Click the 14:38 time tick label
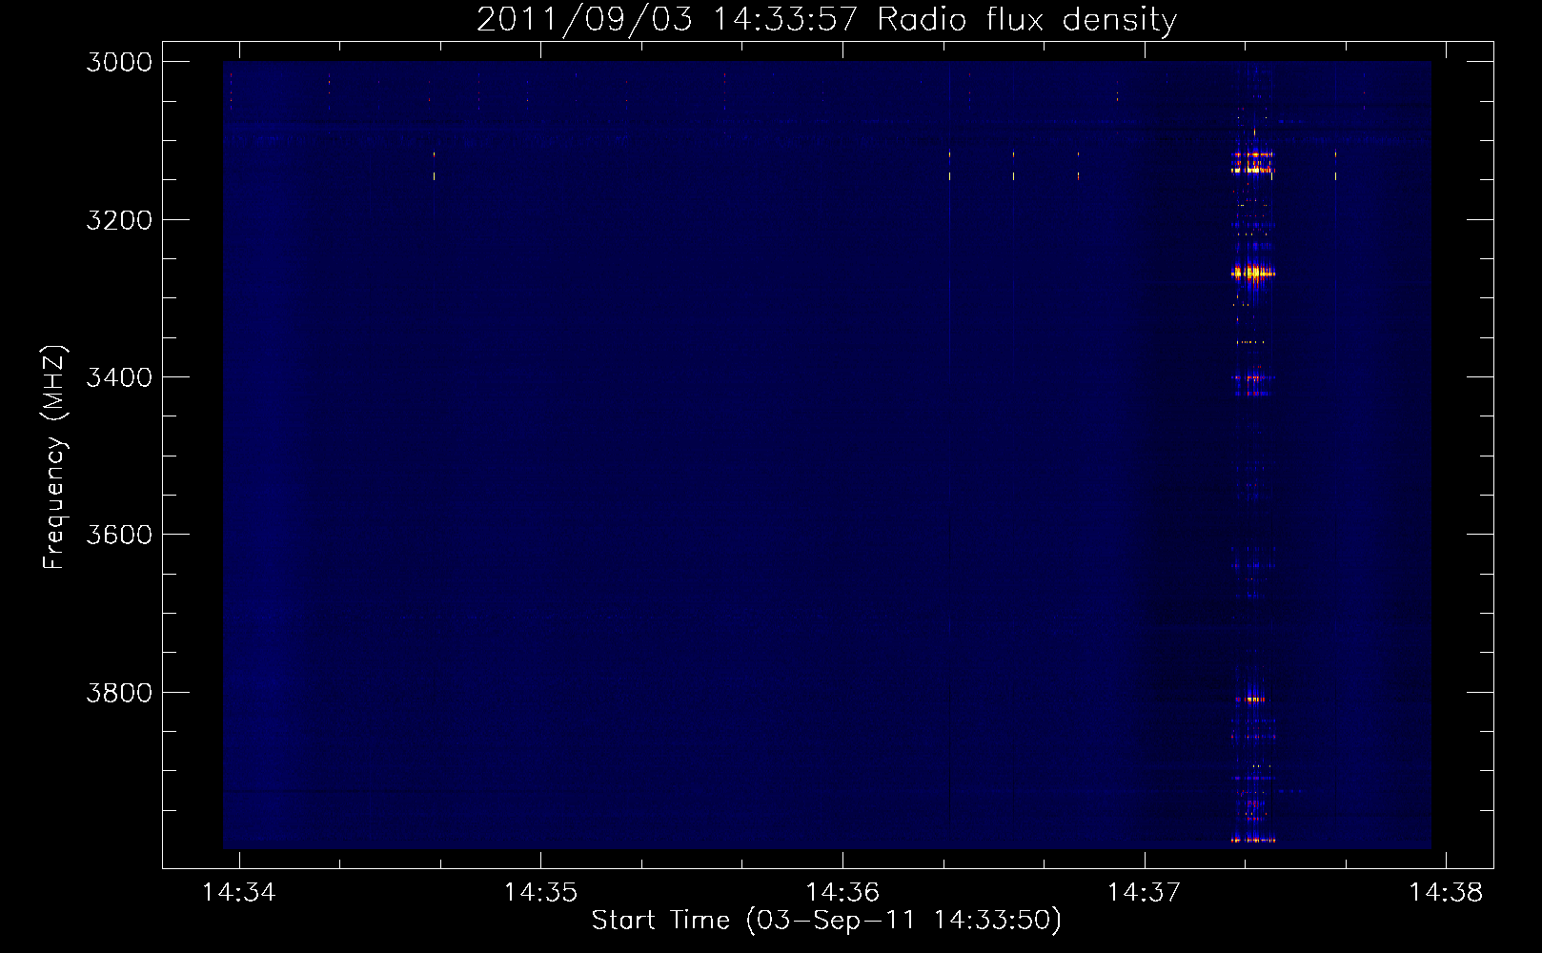This screenshot has height=953, width=1542. (x=1446, y=892)
